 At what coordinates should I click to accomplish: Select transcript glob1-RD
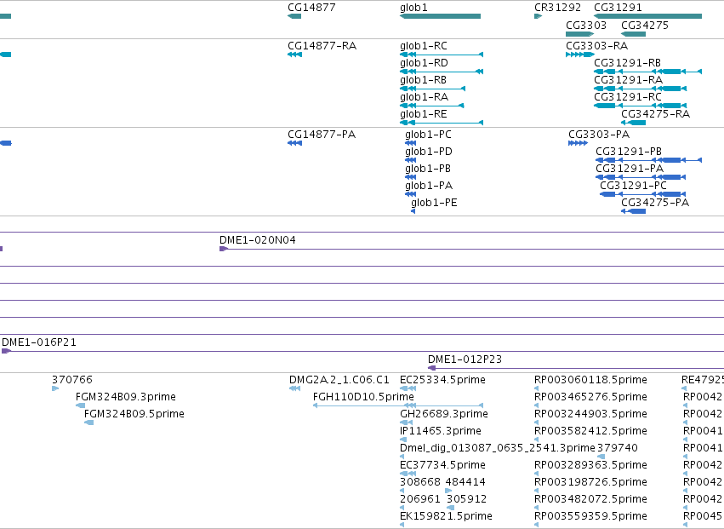pyautogui.click(x=424, y=63)
